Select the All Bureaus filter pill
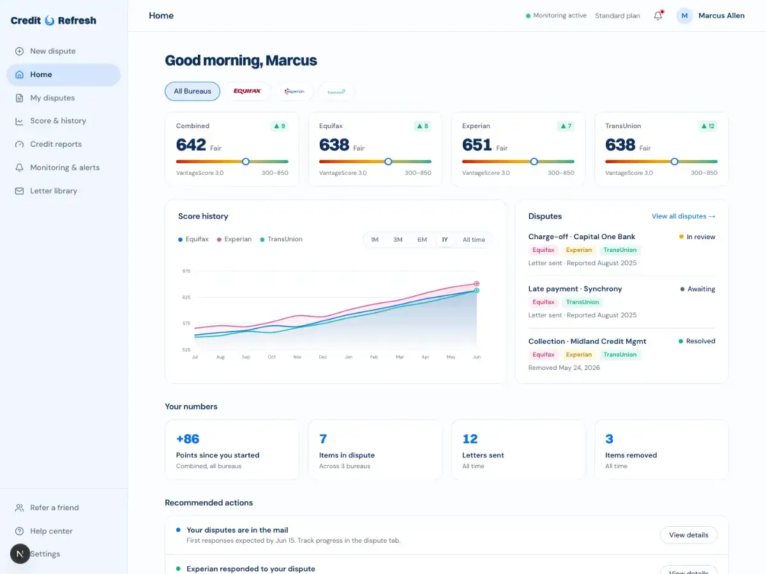The height and width of the screenshot is (574, 766). [x=192, y=91]
